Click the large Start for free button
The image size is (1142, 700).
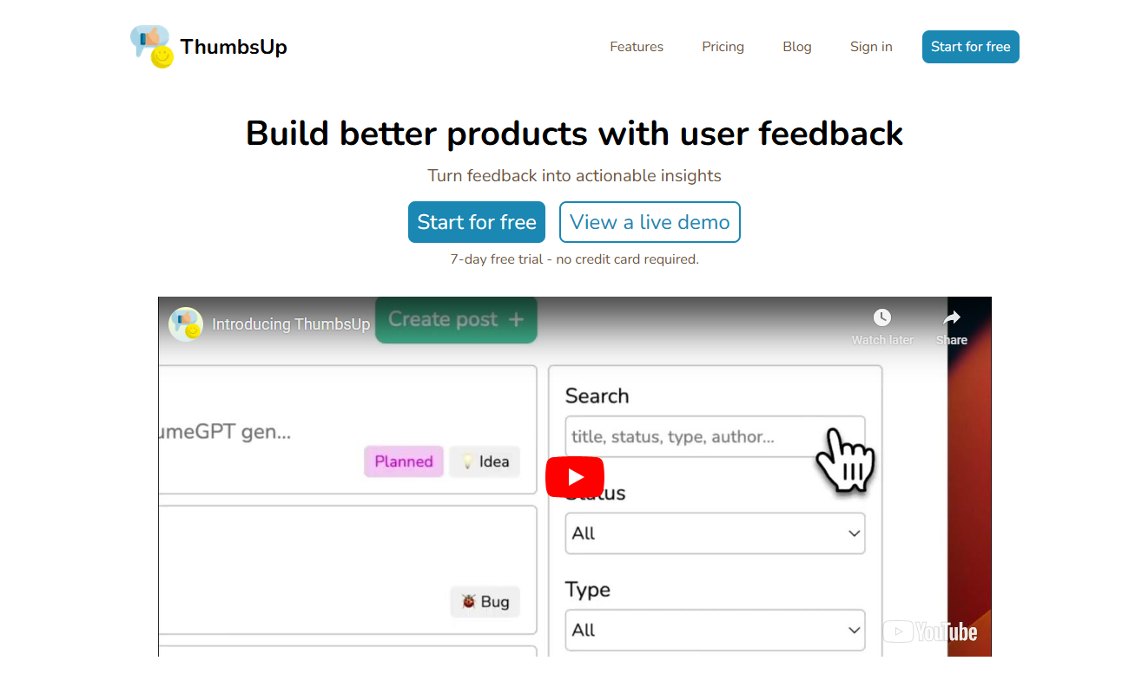click(477, 222)
